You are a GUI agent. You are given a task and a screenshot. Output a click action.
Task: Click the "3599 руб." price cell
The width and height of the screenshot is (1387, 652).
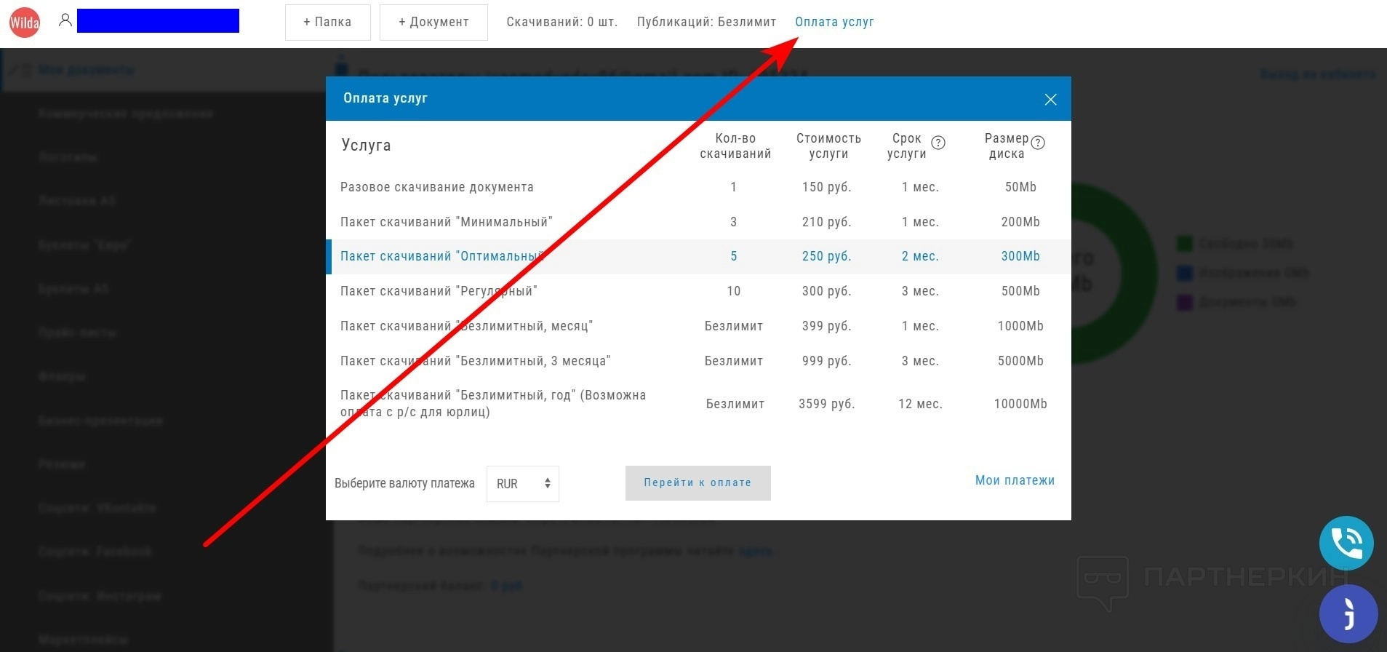(x=827, y=404)
